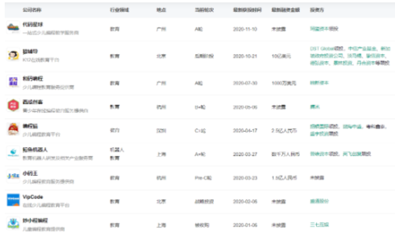Image resolution: width=395 pixels, height=238 pixels.
Task: Click the A+轮 round cell
Action: tap(200, 154)
